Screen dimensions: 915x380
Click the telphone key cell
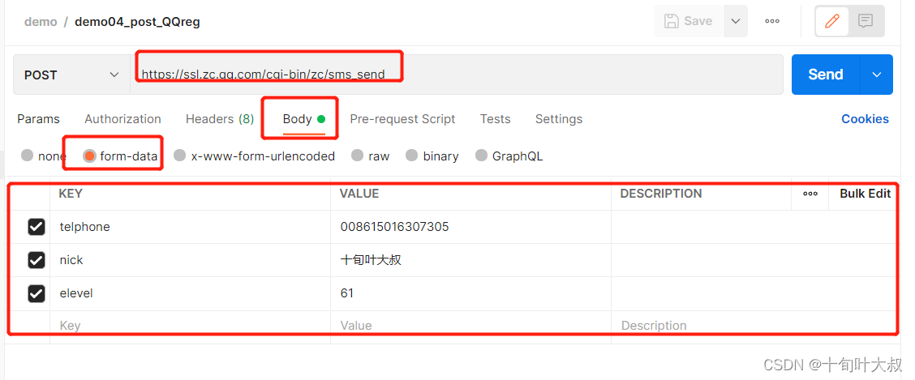191,227
